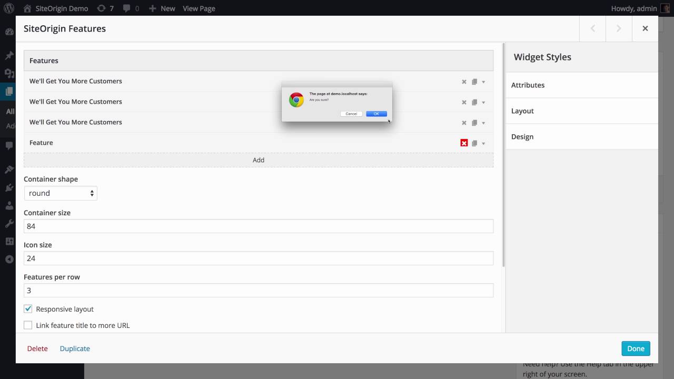674x379 pixels.
Task: Open Tools wrench sidebar icon
Action: 9,223
